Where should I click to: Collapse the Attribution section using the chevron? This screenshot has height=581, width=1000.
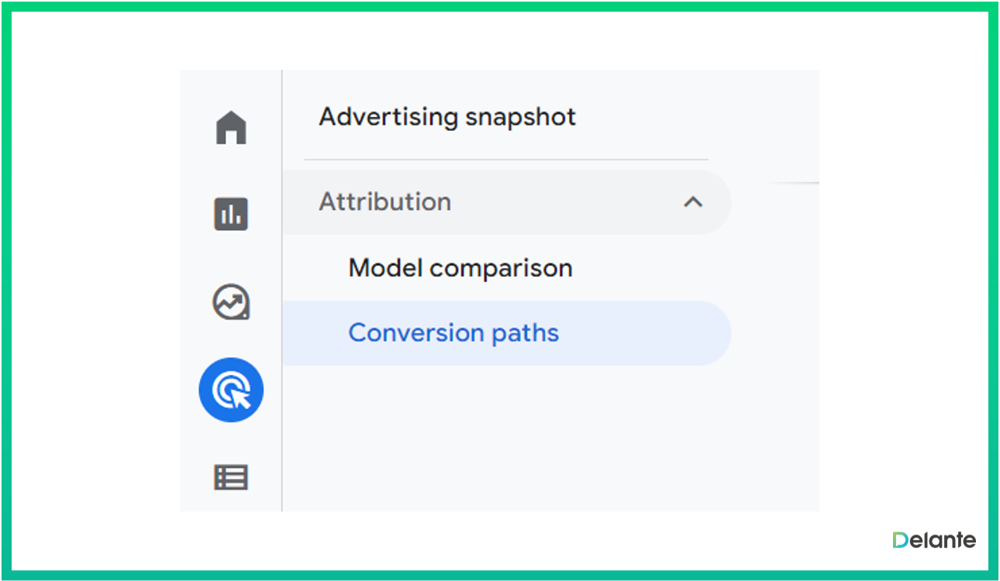pos(692,202)
